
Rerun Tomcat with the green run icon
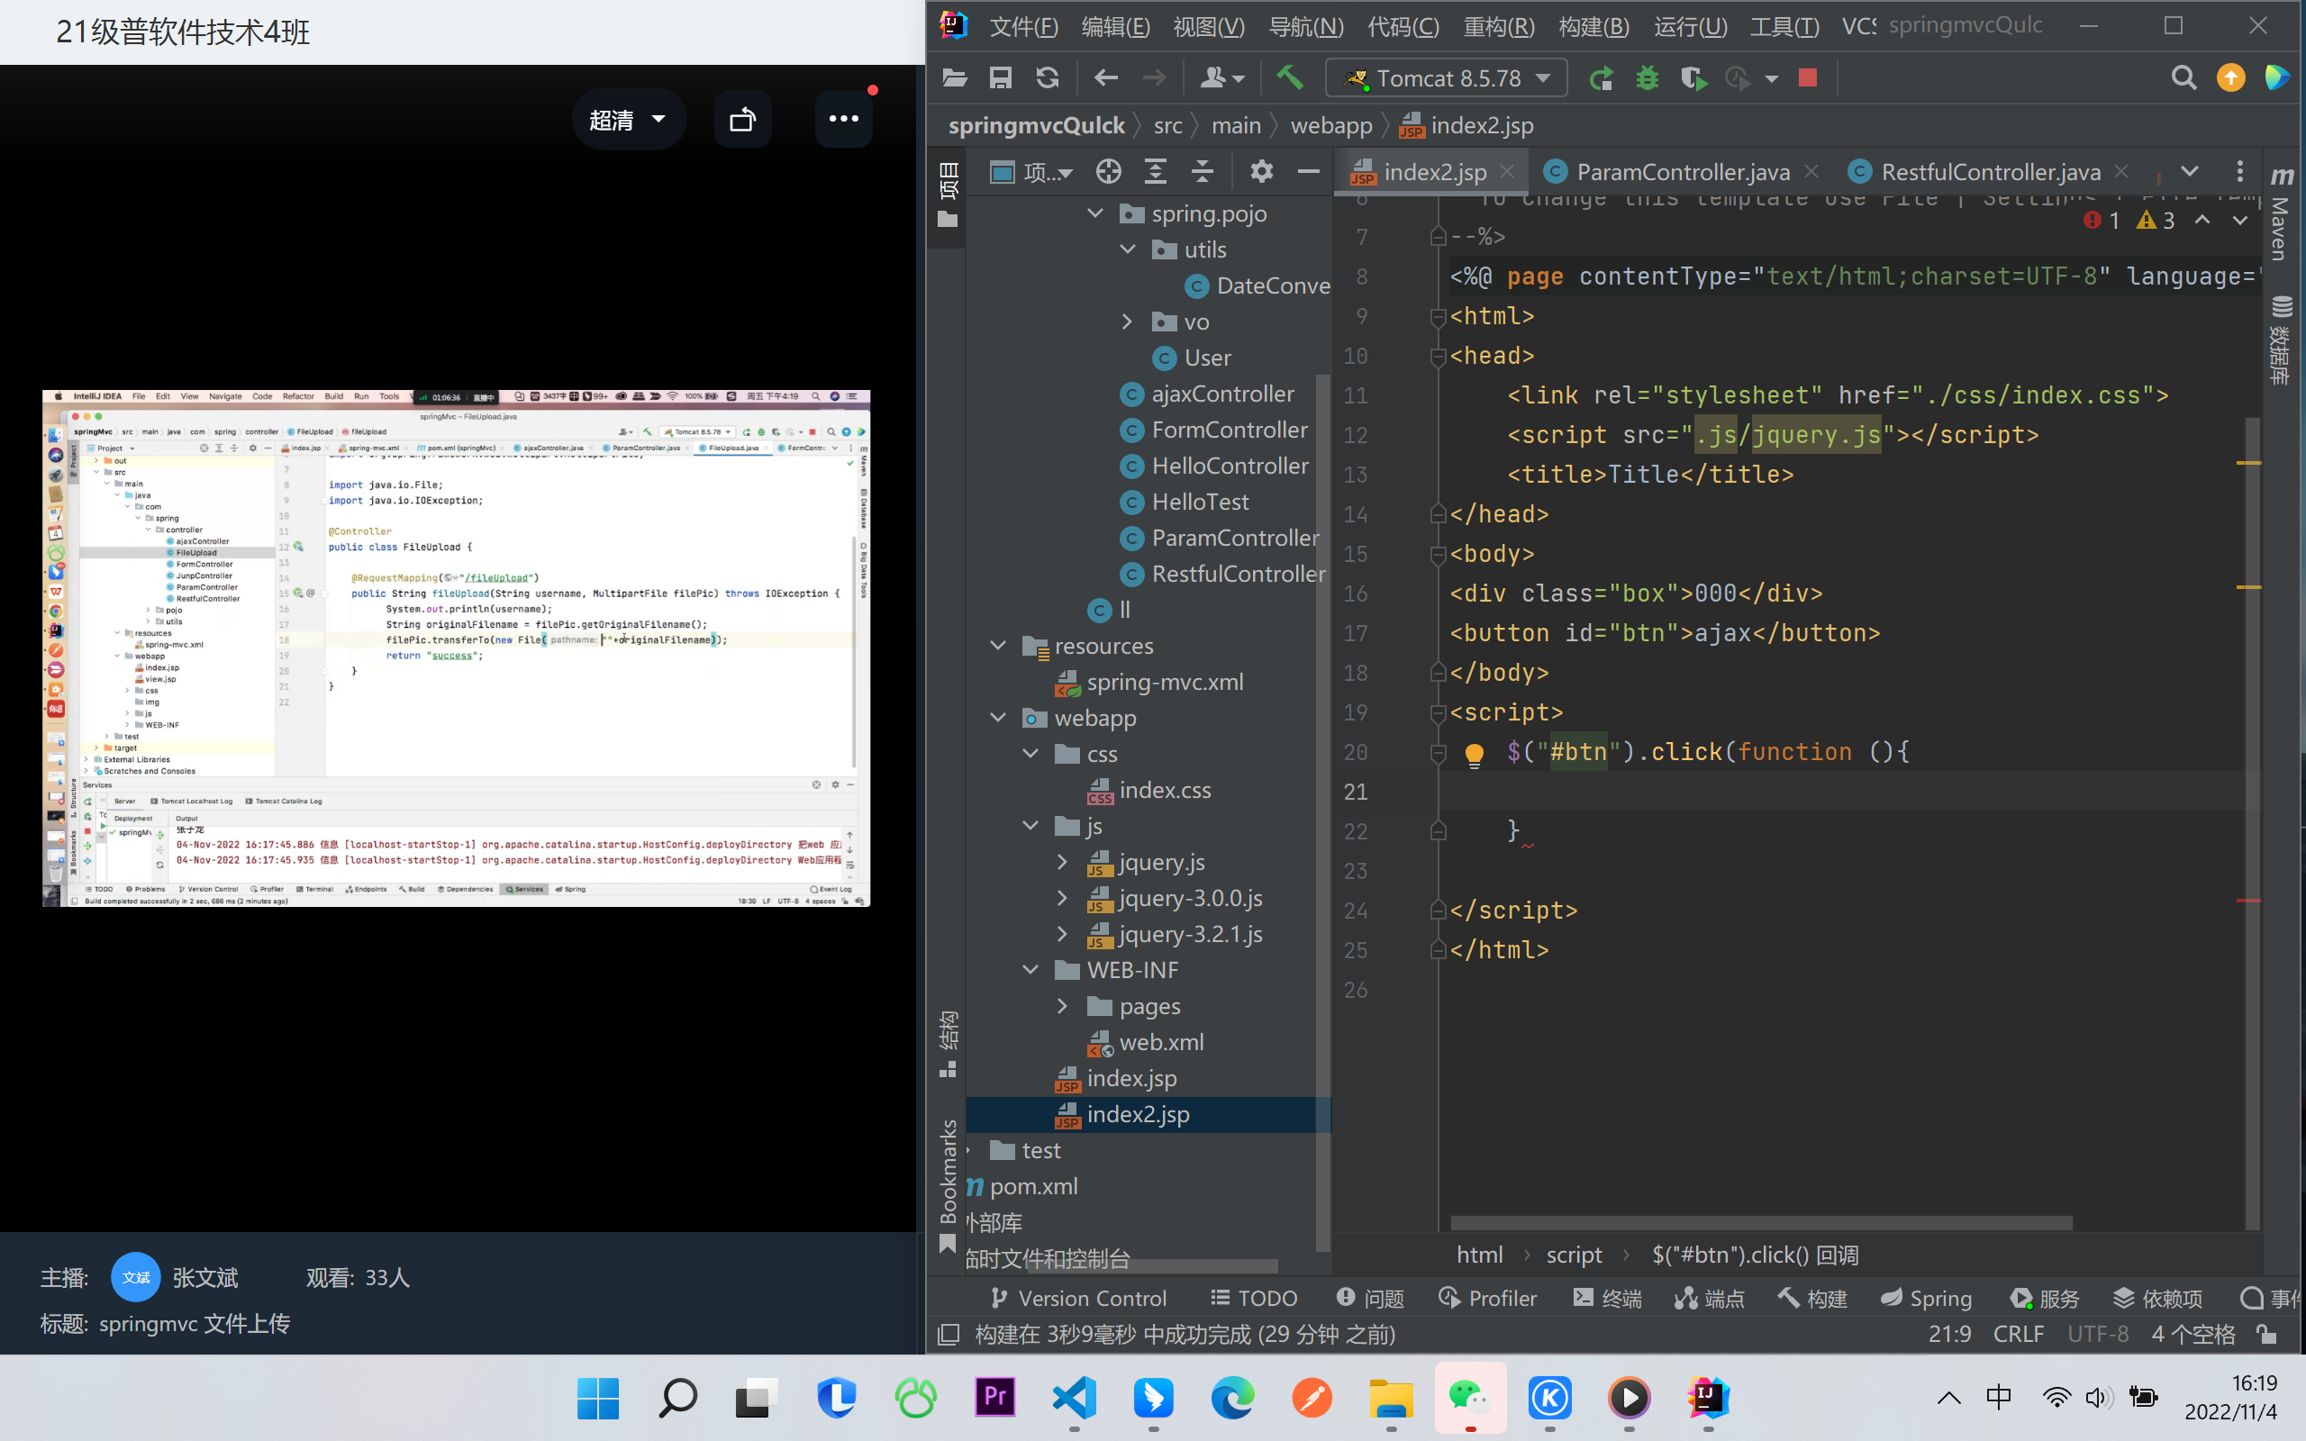1601,78
